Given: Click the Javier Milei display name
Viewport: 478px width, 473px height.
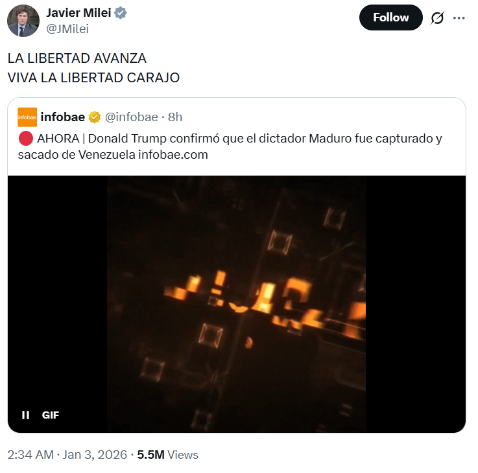Looking at the screenshot, I should [78, 13].
